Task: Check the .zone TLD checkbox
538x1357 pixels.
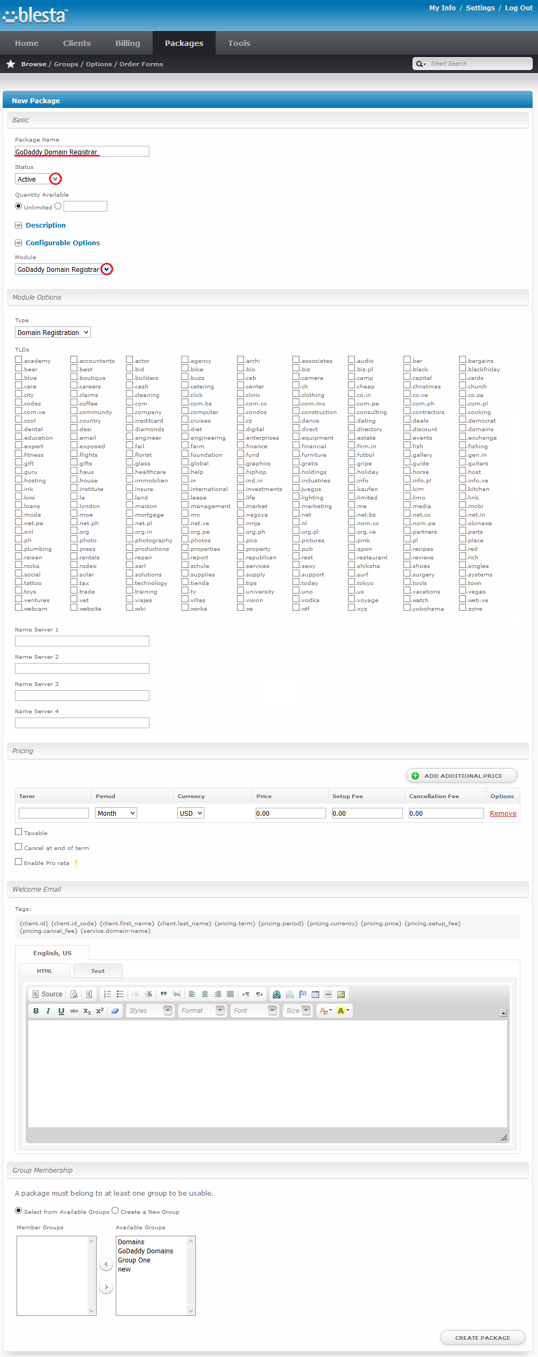Action: click(463, 607)
